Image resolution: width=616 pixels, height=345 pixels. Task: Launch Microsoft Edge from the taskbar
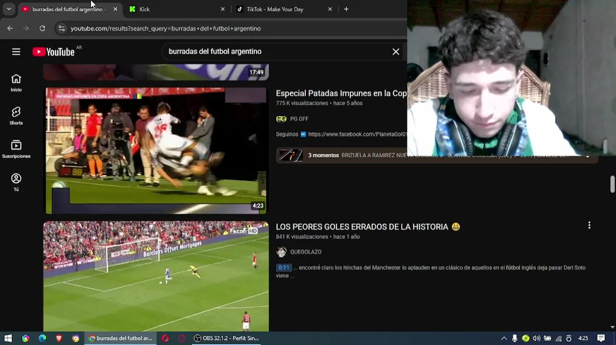tap(42, 338)
